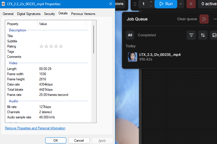Open the General tab

pos(8,14)
